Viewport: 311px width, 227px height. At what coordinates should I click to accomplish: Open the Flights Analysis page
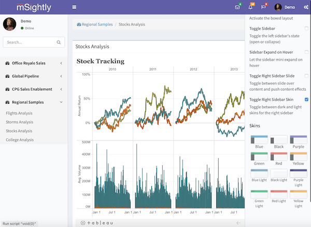coord(19,113)
